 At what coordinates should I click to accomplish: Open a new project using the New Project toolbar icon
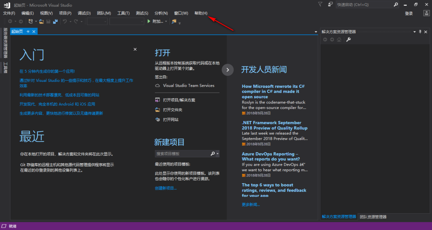click(x=30, y=21)
